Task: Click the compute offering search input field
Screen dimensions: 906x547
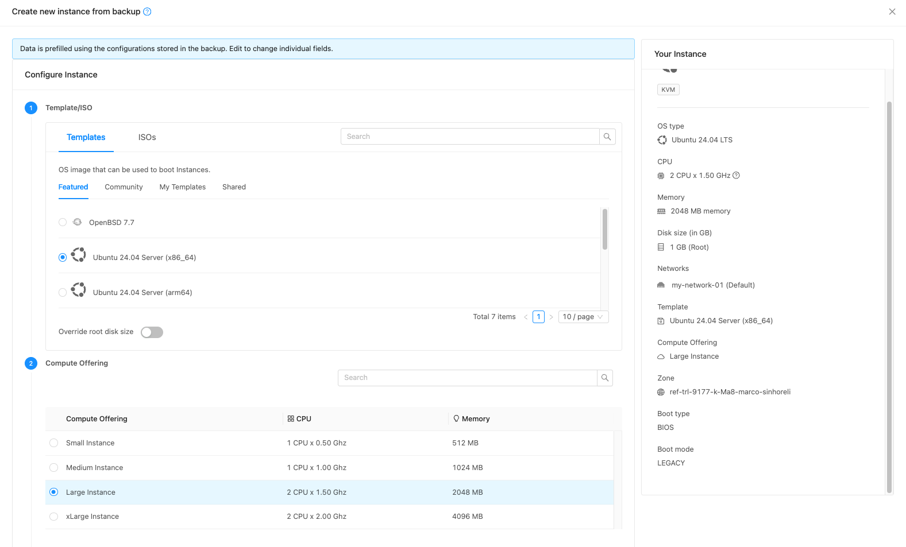Action: (468, 378)
